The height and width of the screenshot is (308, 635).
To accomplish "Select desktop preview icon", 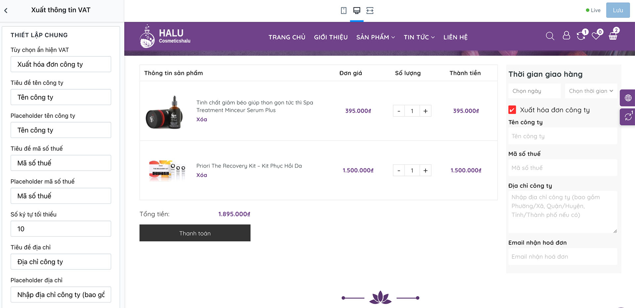I will (x=357, y=11).
